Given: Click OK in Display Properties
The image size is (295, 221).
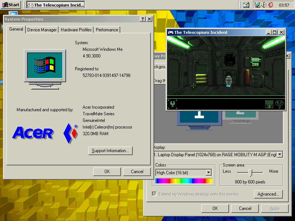Looking at the screenshot, I should (x=215, y=208).
